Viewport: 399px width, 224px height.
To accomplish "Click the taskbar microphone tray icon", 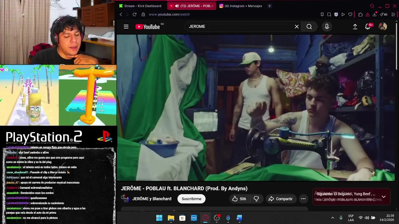I will [341, 218].
